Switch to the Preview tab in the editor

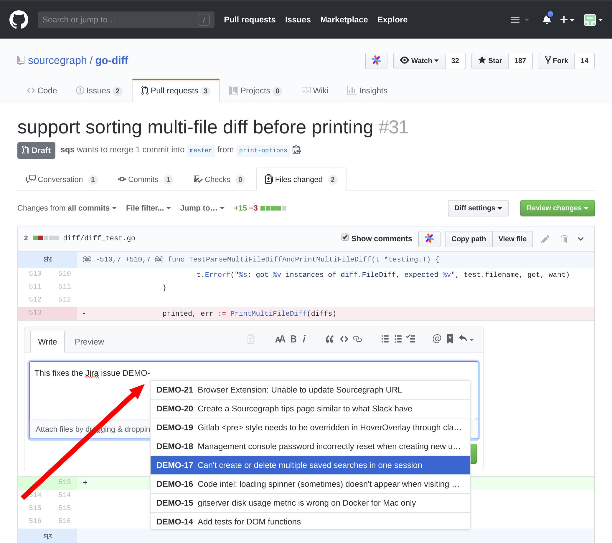89,341
